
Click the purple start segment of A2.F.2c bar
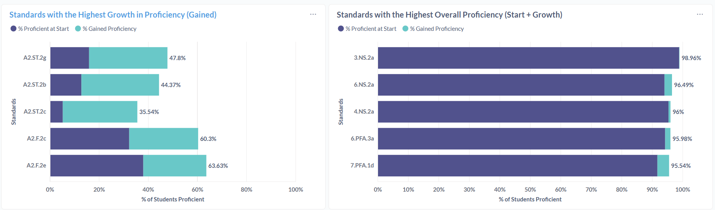point(90,139)
